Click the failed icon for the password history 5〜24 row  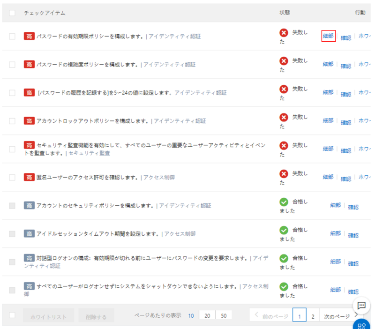(x=284, y=89)
